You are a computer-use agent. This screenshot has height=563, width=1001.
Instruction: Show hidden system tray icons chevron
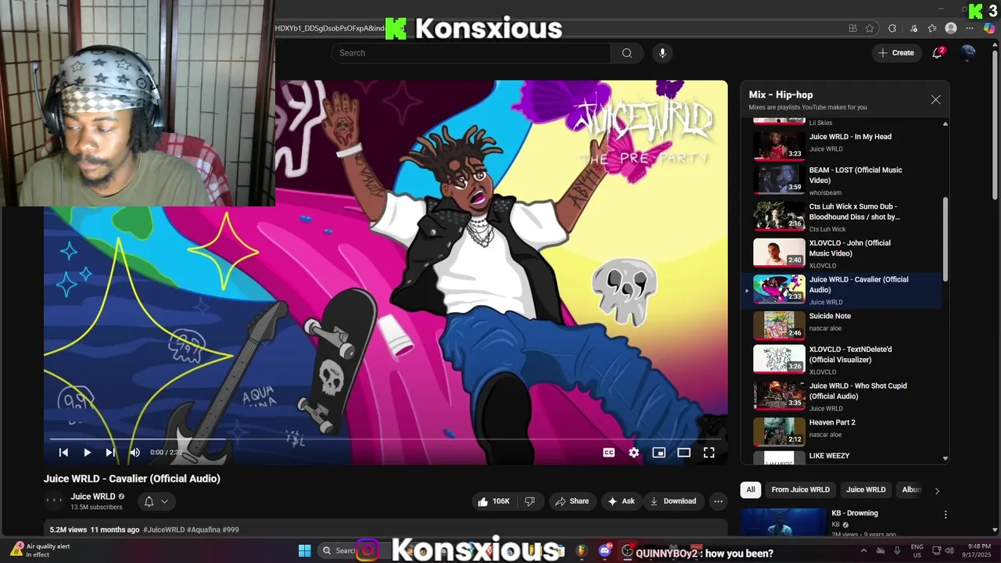(x=863, y=550)
